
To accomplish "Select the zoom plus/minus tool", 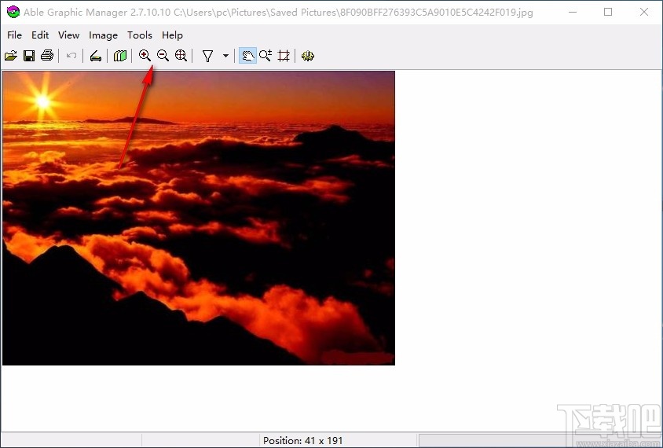I will (266, 56).
